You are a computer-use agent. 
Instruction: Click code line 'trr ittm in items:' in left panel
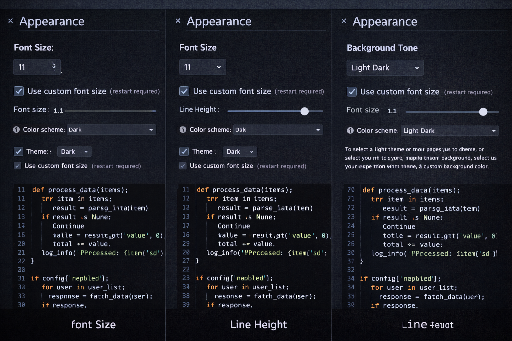pos(76,199)
